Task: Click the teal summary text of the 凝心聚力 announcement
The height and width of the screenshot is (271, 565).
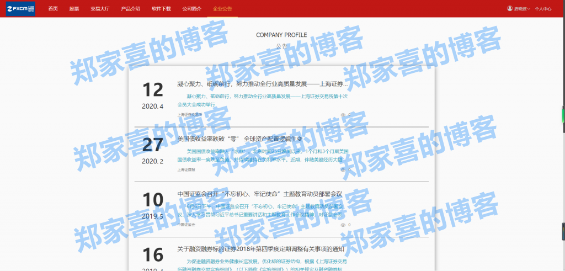Action: click(x=263, y=100)
